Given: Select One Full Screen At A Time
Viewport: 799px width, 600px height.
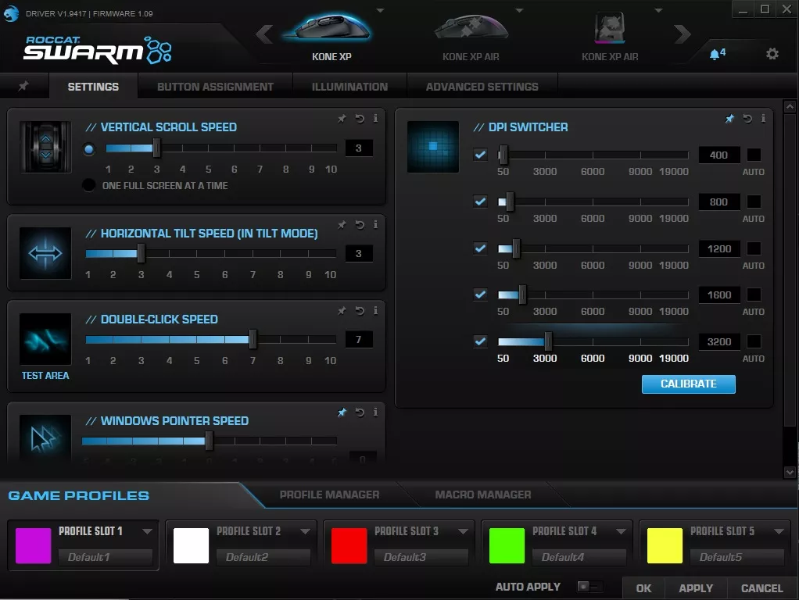Looking at the screenshot, I should pyautogui.click(x=88, y=185).
